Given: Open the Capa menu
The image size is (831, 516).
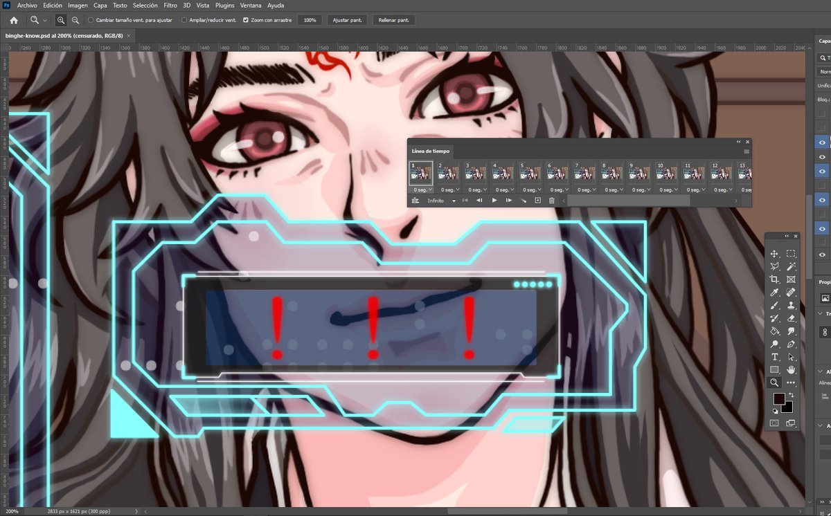Looking at the screenshot, I should click(x=100, y=5).
